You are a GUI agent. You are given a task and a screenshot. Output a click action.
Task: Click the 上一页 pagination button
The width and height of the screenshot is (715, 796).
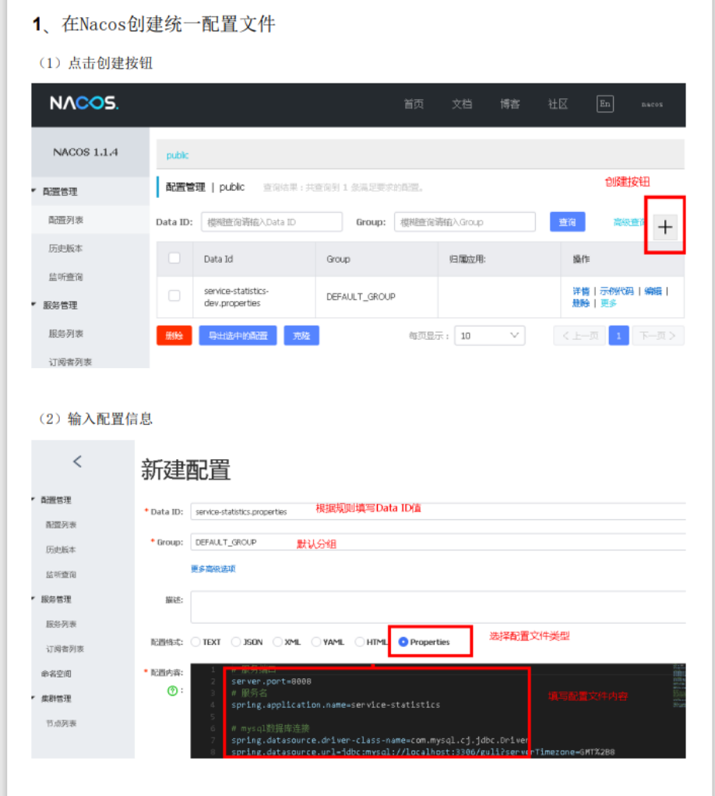(579, 335)
